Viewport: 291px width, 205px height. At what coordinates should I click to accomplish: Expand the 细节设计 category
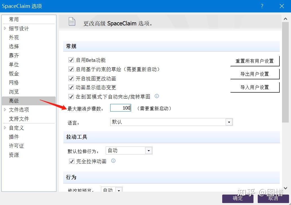point(5,28)
